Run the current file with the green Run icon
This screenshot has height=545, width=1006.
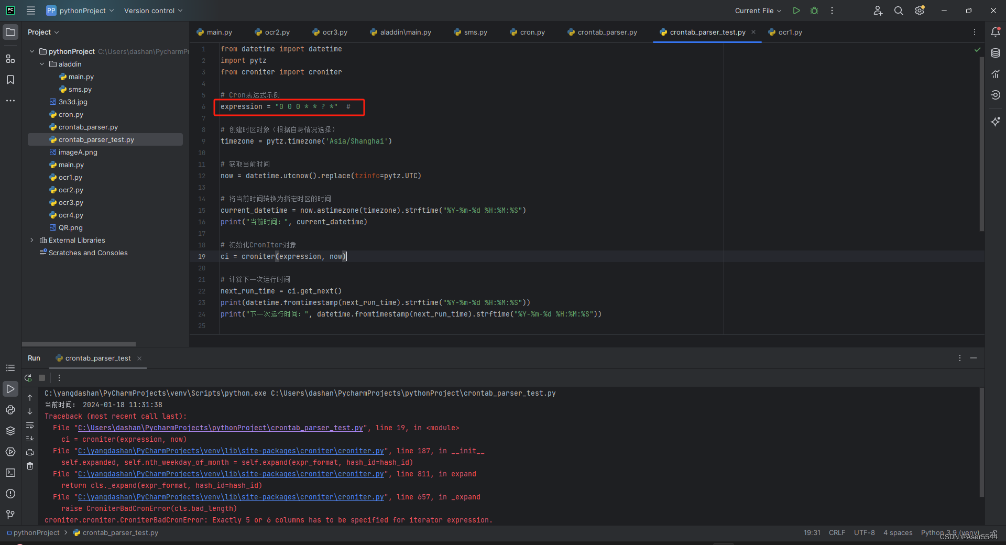click(796, 10)
